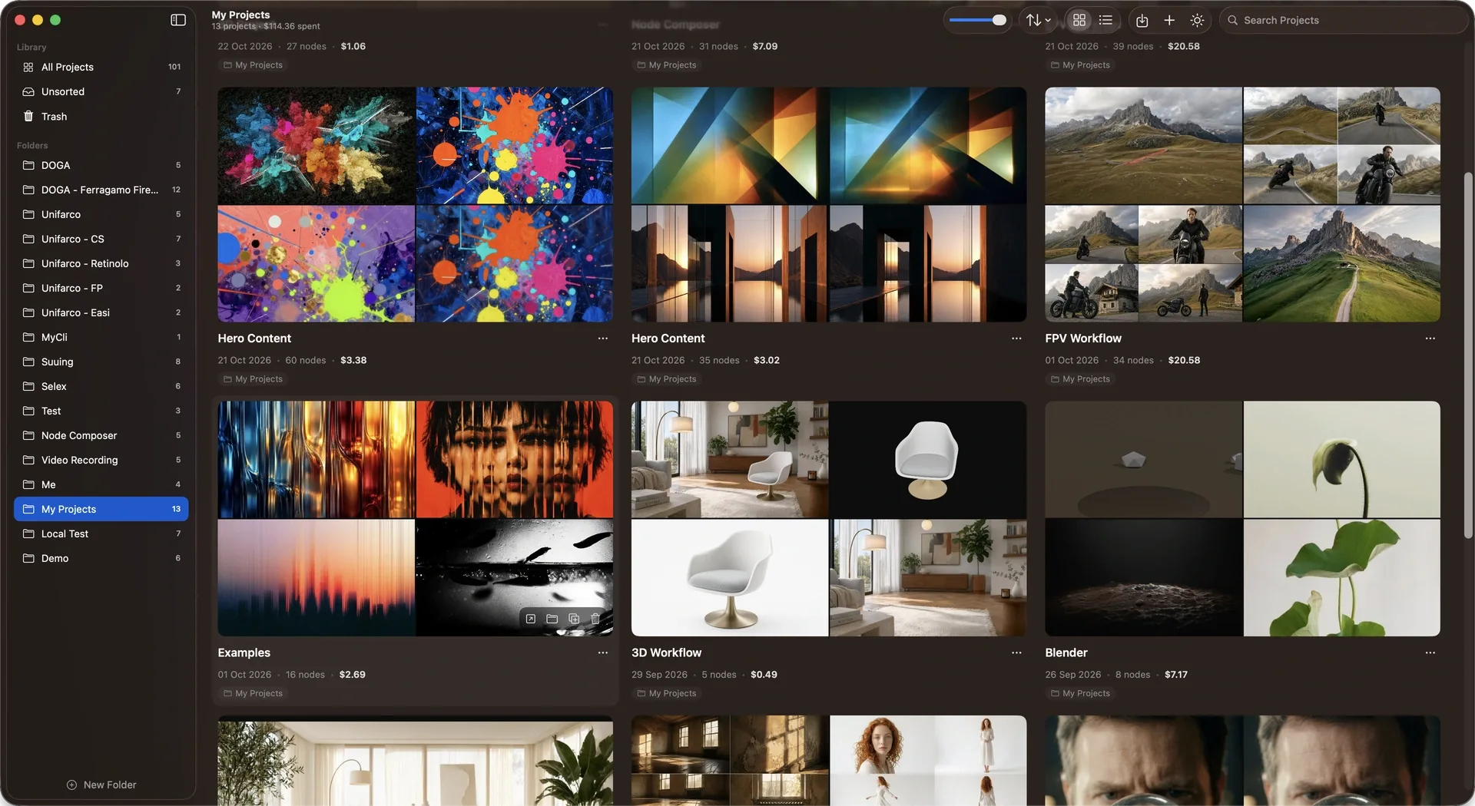Select the Demo folder

click(x=101, y=558)
